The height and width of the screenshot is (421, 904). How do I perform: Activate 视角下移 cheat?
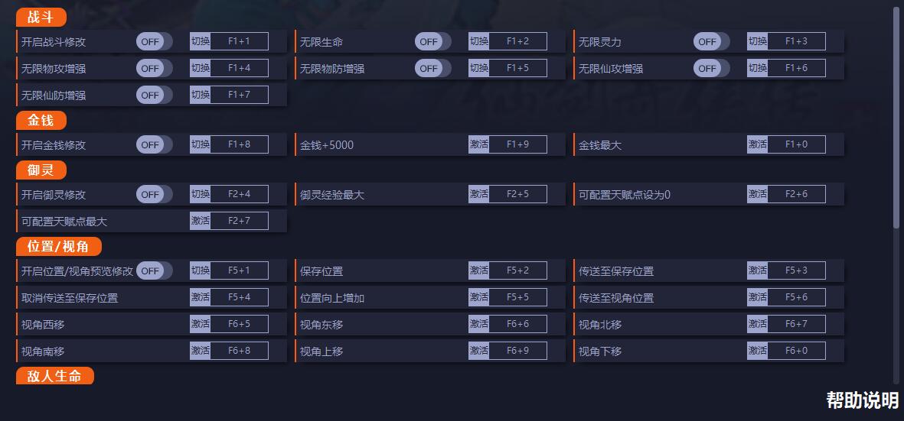pos(757,351)
